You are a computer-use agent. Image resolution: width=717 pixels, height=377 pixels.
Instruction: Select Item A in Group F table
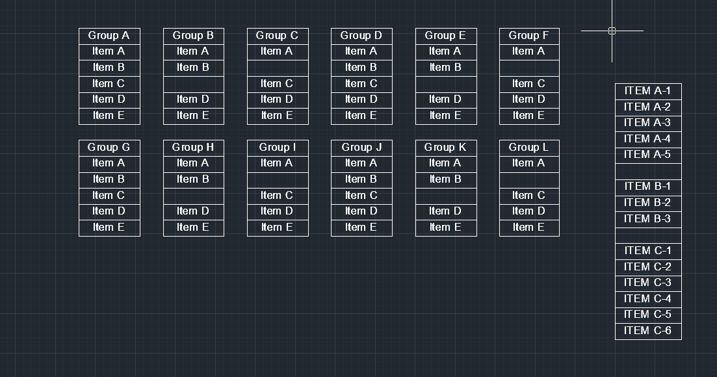[x=529, y=52]
